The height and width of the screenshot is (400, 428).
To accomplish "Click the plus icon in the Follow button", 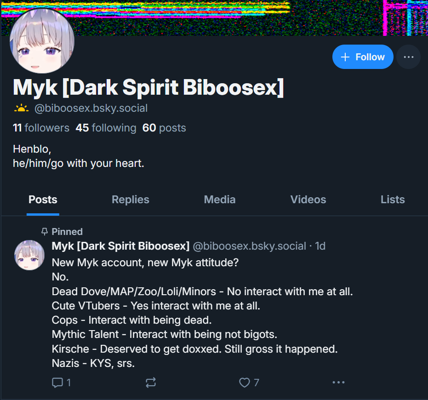I will coord(345,57).
